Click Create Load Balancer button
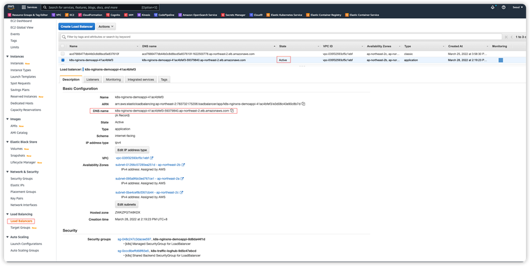 (77, 27)
